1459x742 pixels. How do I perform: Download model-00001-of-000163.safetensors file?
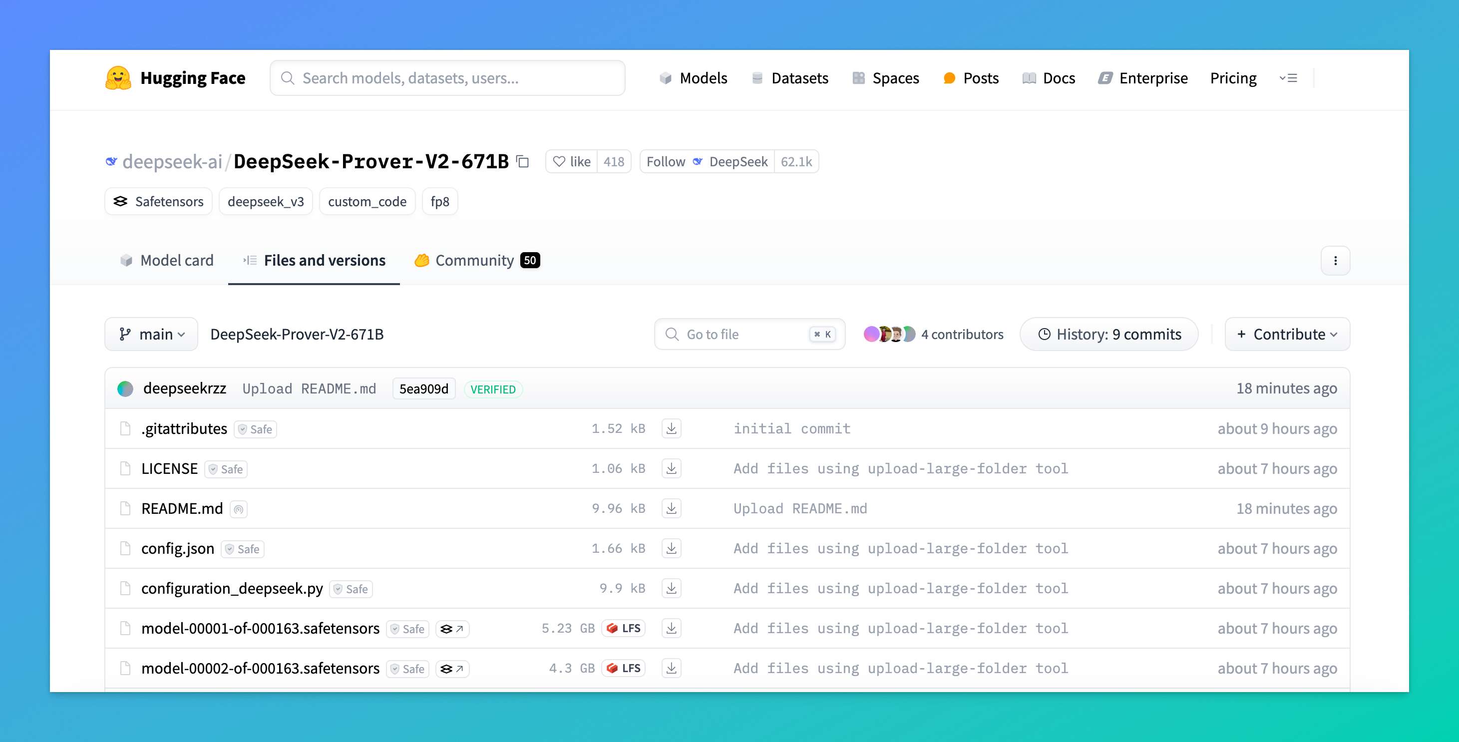[x=671, y=629]
